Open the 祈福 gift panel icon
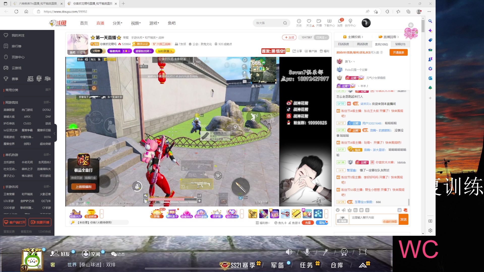484x272 pixels. pyautogui.click(x=157, y=214)
